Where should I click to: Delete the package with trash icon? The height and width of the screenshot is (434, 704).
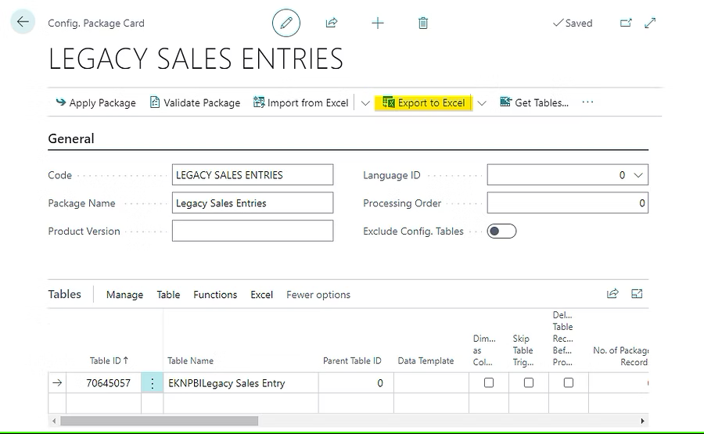tap(423, 23)
